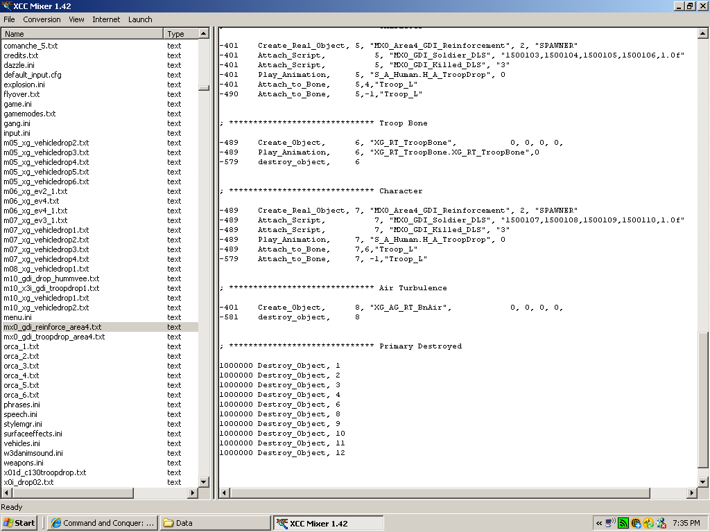Sort file list by Name column
Image resolution: width=710 pixels, height=532 pixels.
tap(82, 33)
